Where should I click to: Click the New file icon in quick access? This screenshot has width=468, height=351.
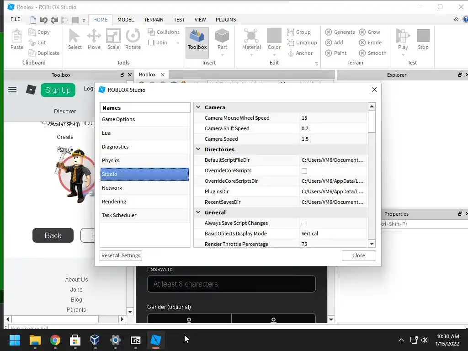[33, 20]
